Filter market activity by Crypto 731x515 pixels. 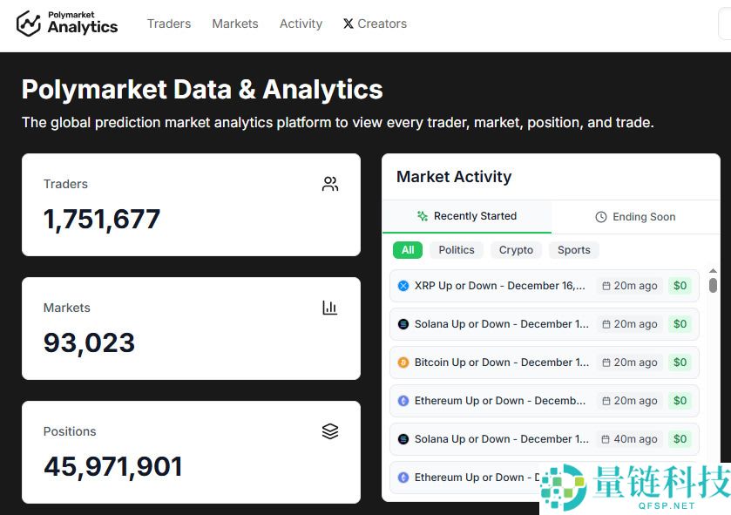tap(516, 250)
